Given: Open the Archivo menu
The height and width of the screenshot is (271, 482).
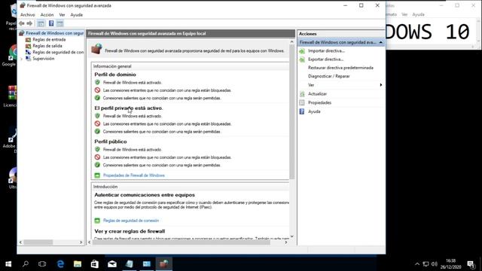Looking at the screenshot, I should coord(28,15).
